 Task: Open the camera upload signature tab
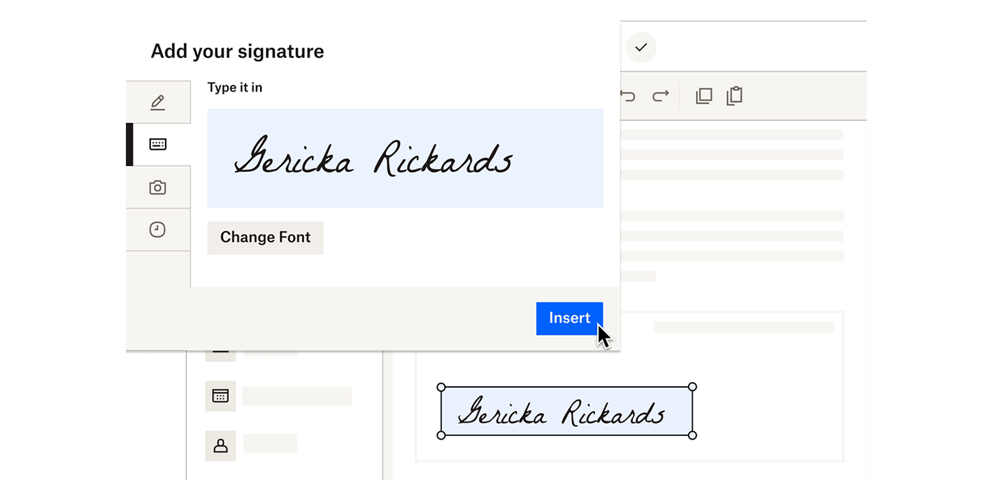click(157, 187)
